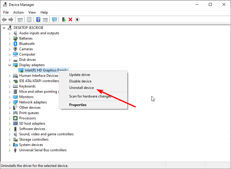Click the Show/Hide Console Tree toolbar icon
Screen dimensions: 231x169
pyautogui.click(x=20, y=19)
